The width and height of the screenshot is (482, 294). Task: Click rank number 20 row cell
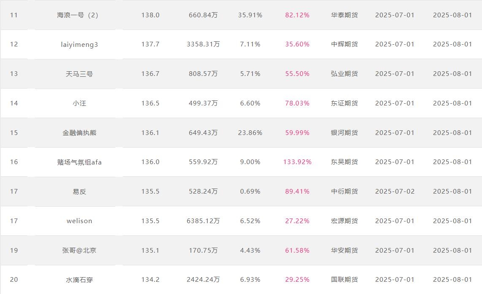coord(14,280)
